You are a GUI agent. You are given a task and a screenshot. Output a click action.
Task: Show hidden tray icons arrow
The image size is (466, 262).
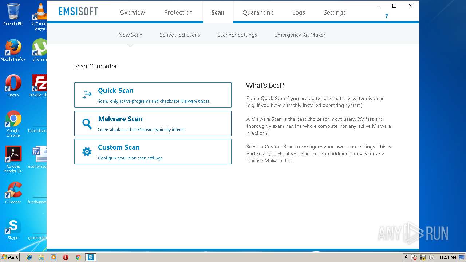(x=406, y=257)
